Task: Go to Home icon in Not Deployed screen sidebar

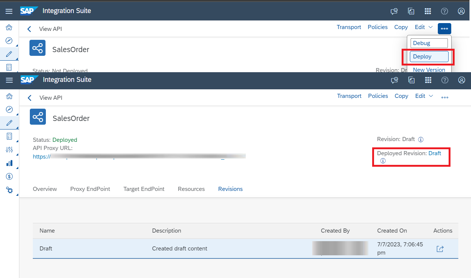Action: click(x=9, y=27)
